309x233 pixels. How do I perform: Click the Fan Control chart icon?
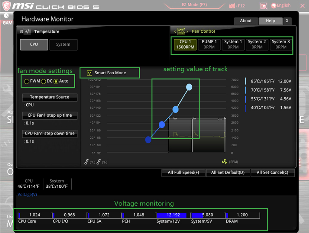(x=181, y=31)
